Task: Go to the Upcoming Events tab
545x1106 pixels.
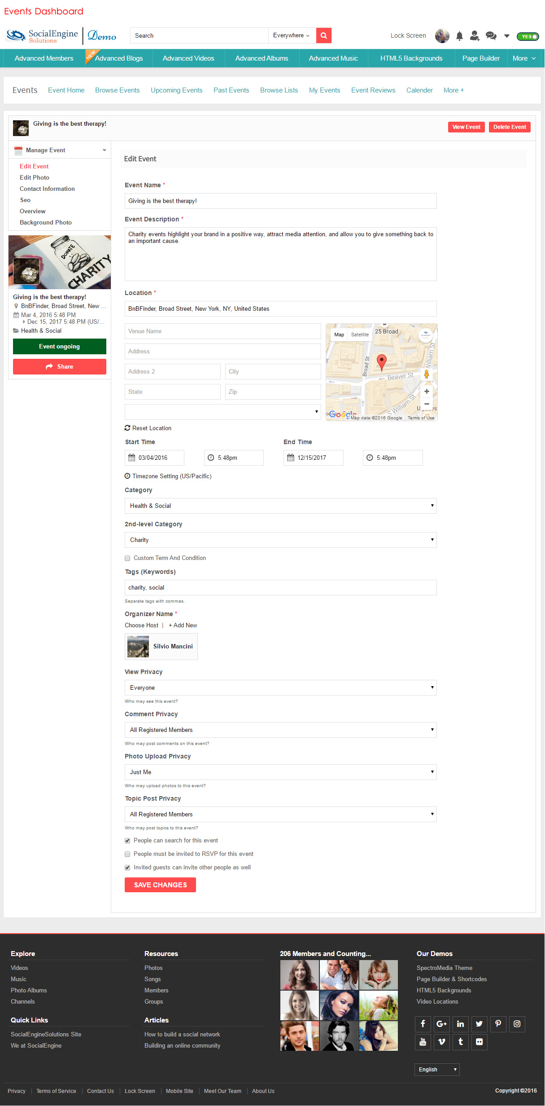Action: tap(176, 90)
